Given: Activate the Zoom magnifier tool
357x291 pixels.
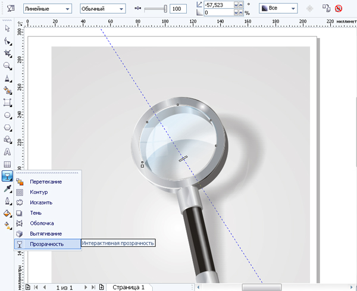Looking at the screenshot, I should (x=7, y=65).
